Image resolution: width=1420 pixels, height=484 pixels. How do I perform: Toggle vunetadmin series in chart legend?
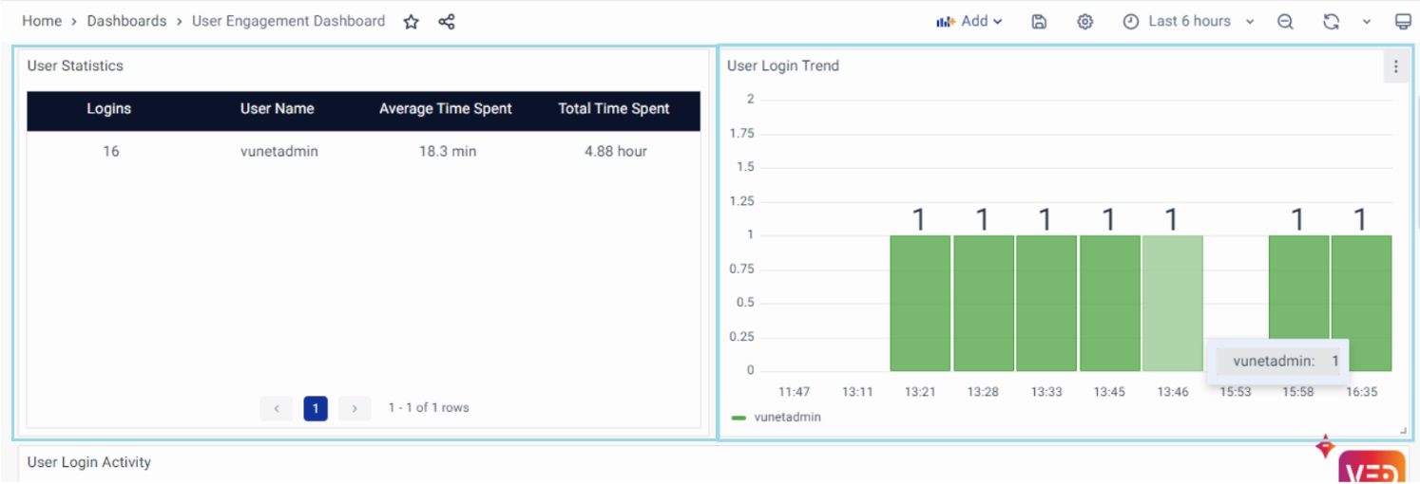tap(786, 417)
